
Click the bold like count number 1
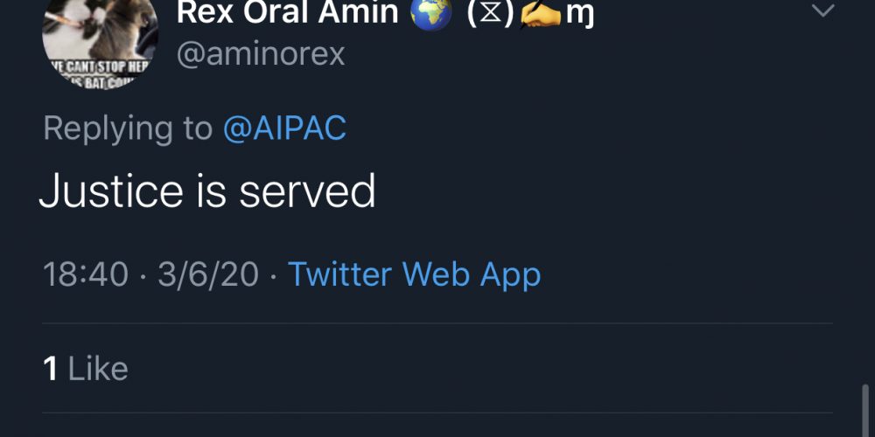pos(51,369)
